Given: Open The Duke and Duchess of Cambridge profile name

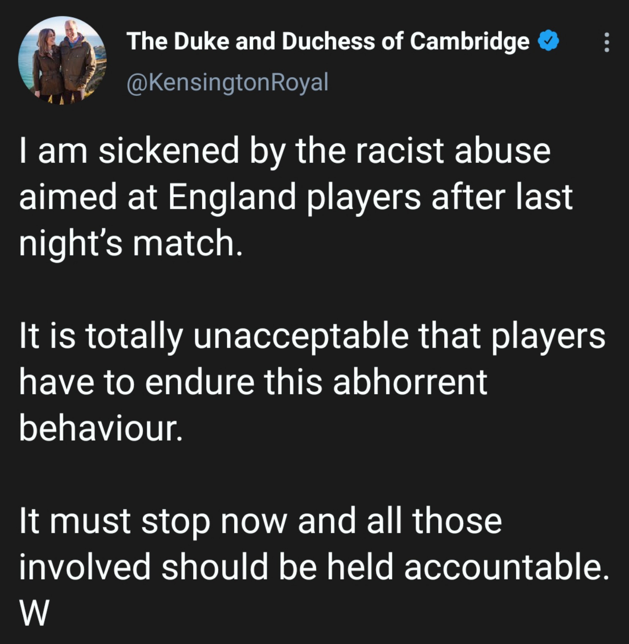Looking at the screenshot, I should (328, 41).
